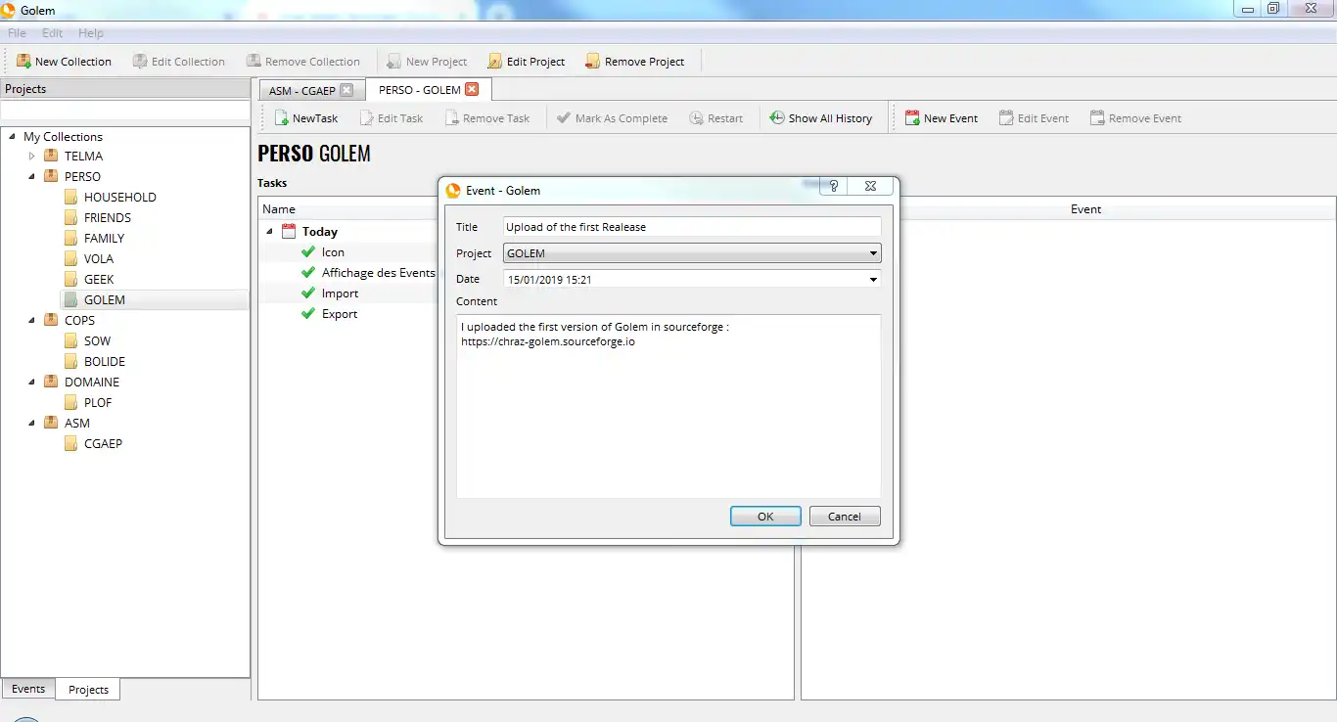Click the VOLA folder icon

click(70, 258)
